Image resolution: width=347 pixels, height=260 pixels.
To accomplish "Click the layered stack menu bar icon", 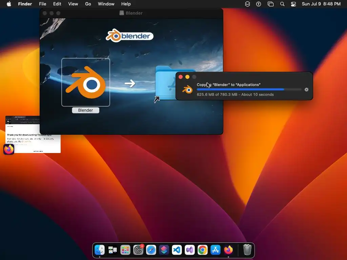I will [x=247, y=4].
